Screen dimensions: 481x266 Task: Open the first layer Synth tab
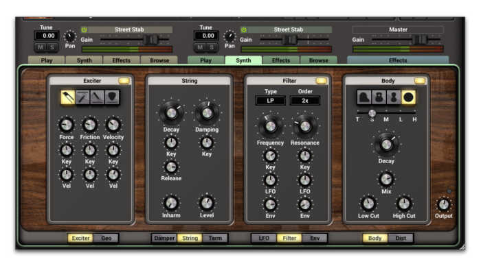84,60
